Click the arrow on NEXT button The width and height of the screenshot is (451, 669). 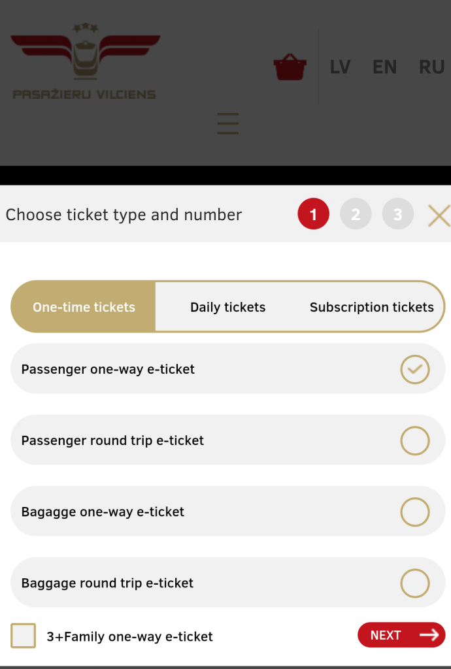(x=429, y=635)
